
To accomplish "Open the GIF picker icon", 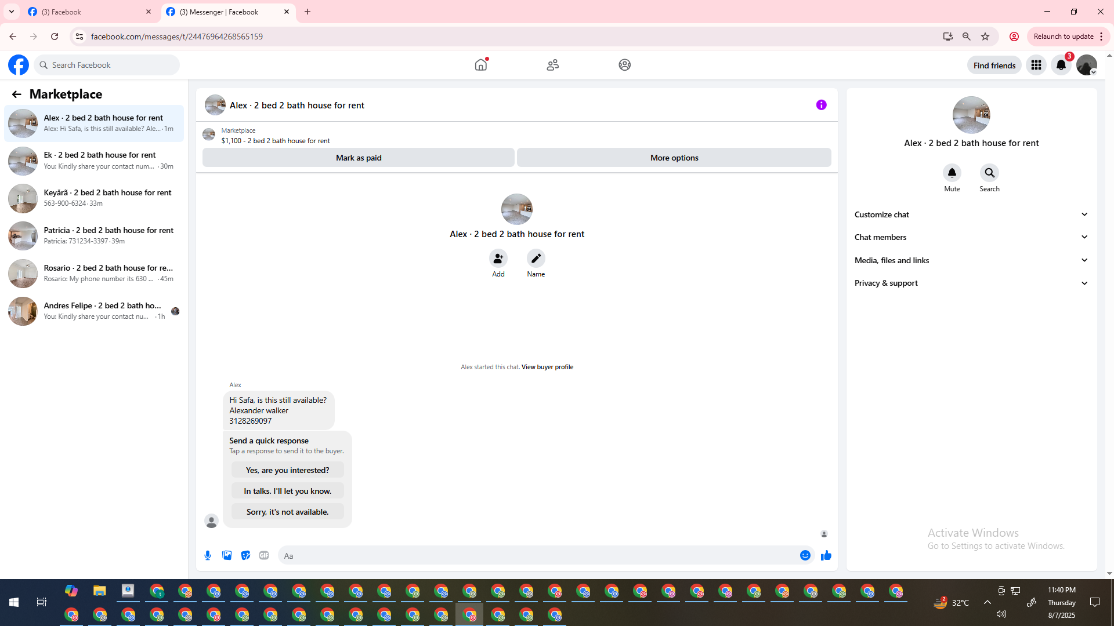I will click(264, 555).
